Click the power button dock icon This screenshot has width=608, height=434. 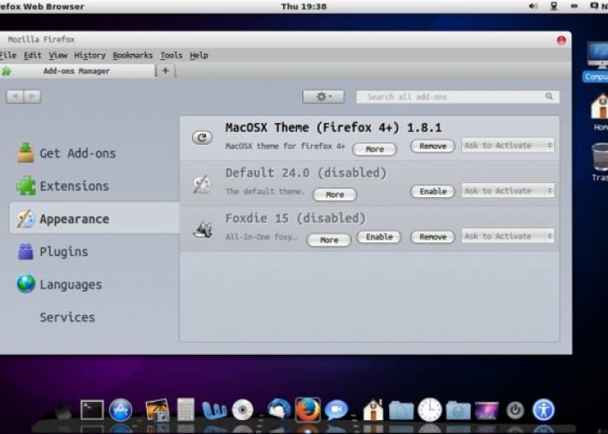click(x=515, y=410)
